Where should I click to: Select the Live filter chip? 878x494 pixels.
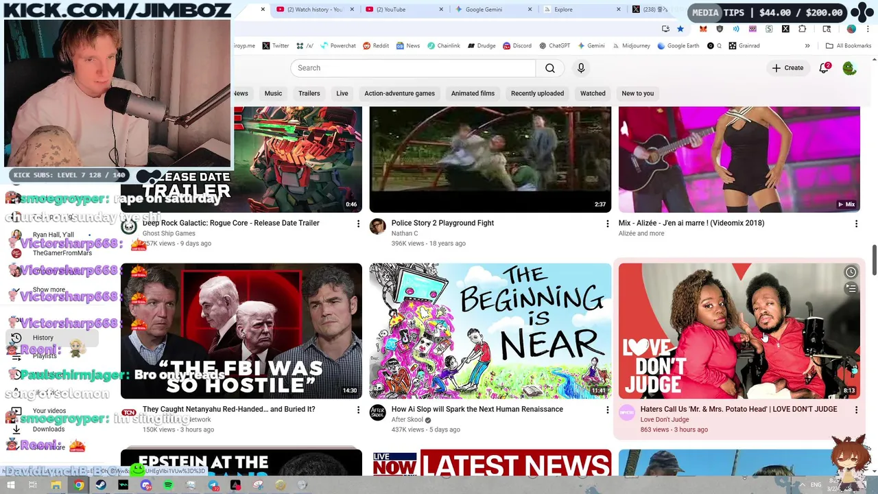click(x=342, y=93)
